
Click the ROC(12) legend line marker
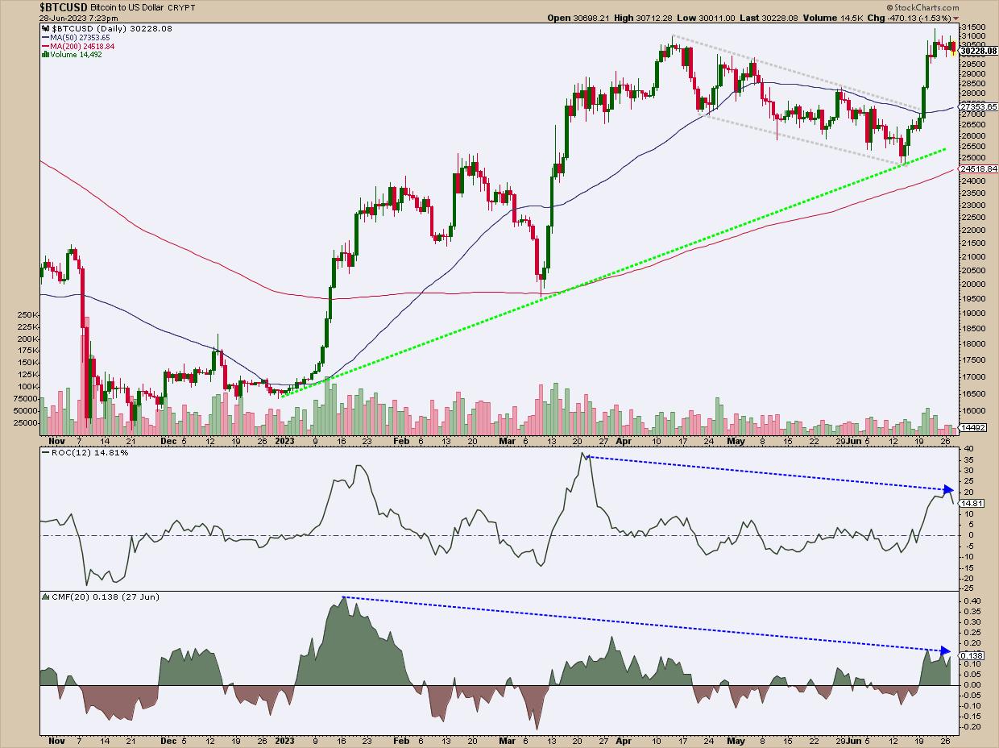[44, 453]
